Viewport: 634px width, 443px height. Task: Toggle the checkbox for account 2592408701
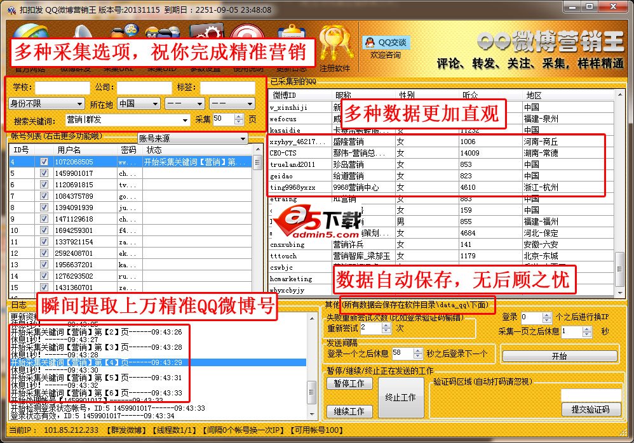[x=44, y=253]
